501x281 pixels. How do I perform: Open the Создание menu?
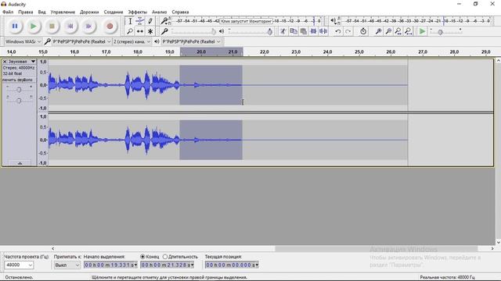(113, 12)
